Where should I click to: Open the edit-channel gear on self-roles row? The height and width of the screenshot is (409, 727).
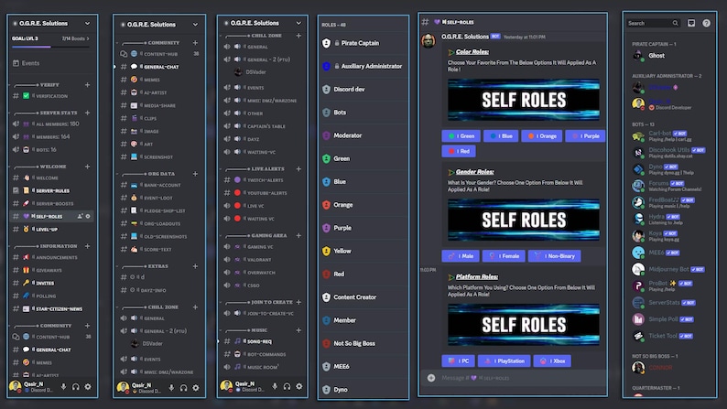click(88, 216)
